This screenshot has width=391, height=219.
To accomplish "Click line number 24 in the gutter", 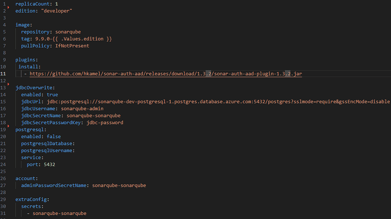I will tap(3, 165).
